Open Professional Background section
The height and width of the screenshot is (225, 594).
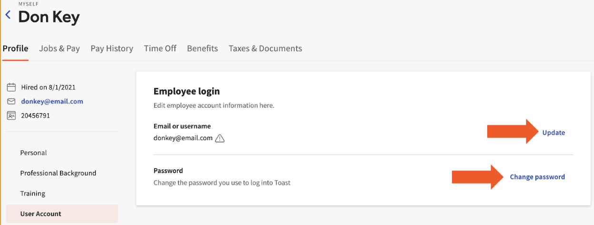tap(58, 173)
